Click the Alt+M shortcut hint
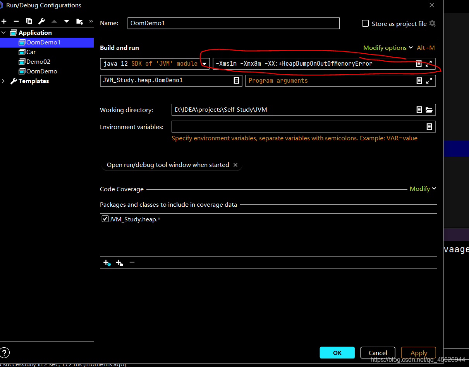The width and height of the screenshot is (469, 367). pos(426,48)
